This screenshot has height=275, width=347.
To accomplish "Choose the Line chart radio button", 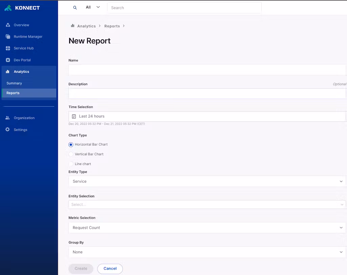I will pos(71,164).
